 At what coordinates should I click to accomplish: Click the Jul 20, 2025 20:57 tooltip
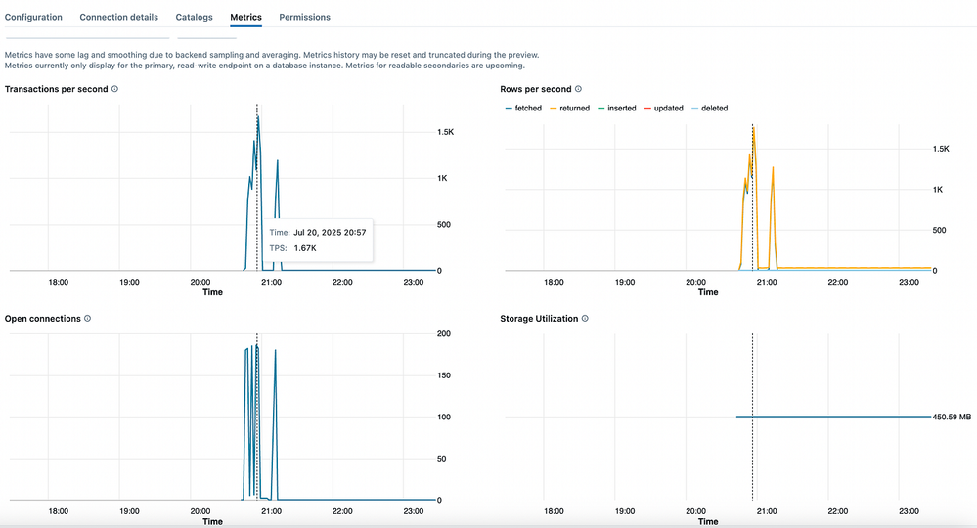[x=317, y=240]
